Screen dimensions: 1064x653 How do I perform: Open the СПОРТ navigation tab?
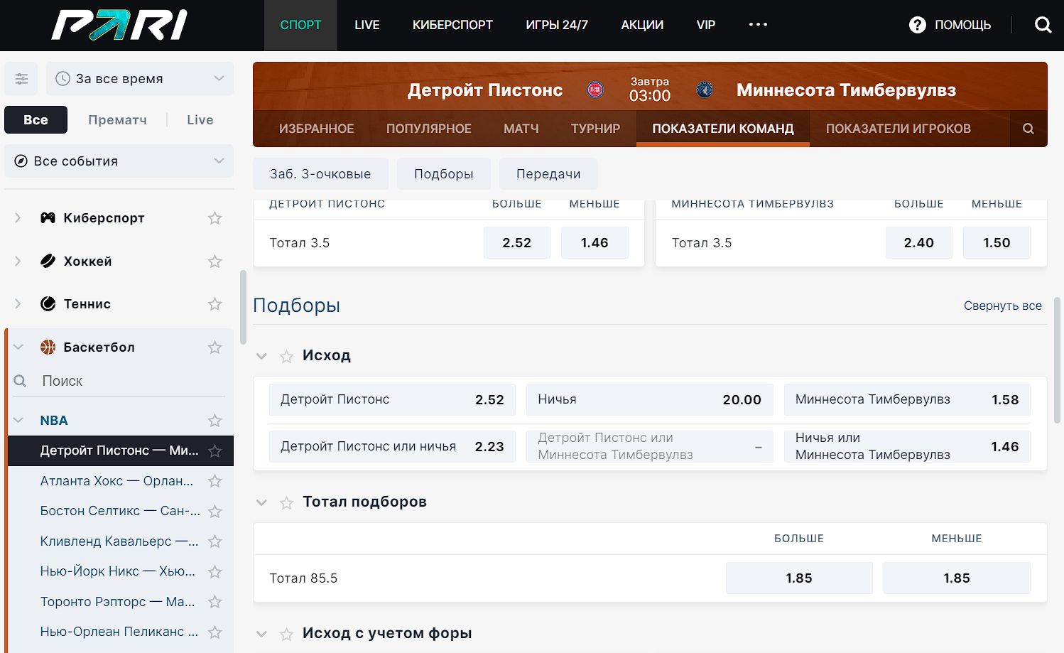300,25
